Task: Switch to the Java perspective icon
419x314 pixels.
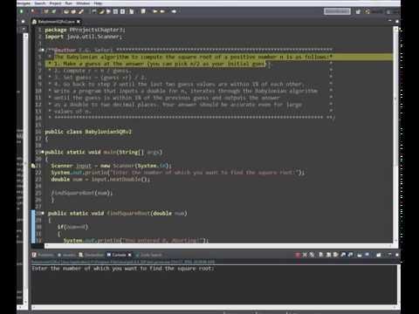Action: coord(367,11)
